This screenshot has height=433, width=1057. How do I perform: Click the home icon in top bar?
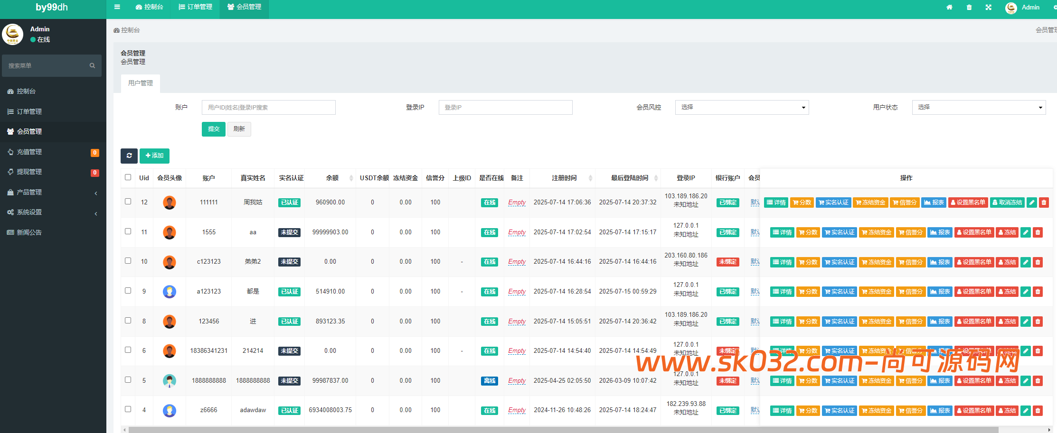949,8
